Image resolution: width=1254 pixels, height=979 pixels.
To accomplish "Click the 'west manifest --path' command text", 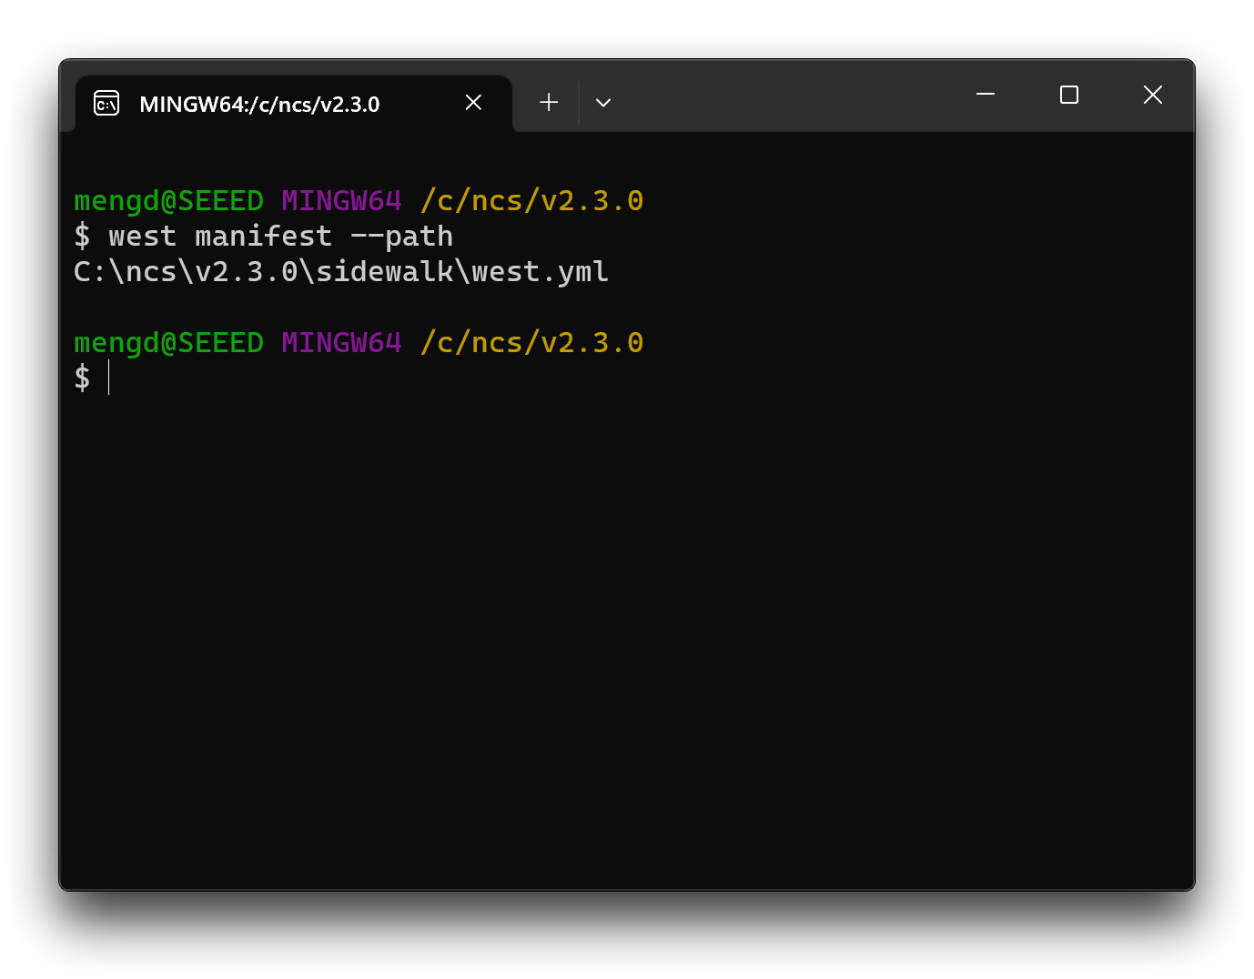I will point(280,237).
